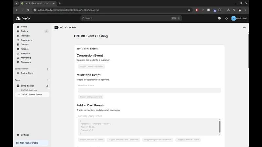Focus the Milestone Name field
The height and width of the screenshot is (147, 262).
pyautogui.click(x=149, y=90)
